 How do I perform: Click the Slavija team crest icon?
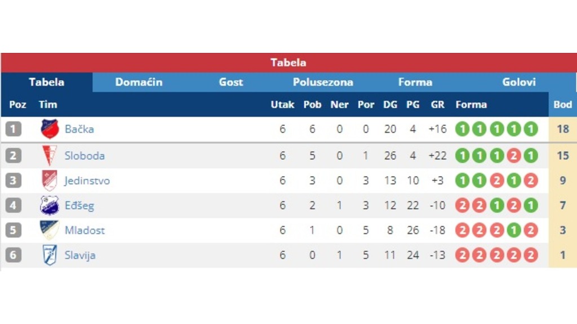[50, 255]
